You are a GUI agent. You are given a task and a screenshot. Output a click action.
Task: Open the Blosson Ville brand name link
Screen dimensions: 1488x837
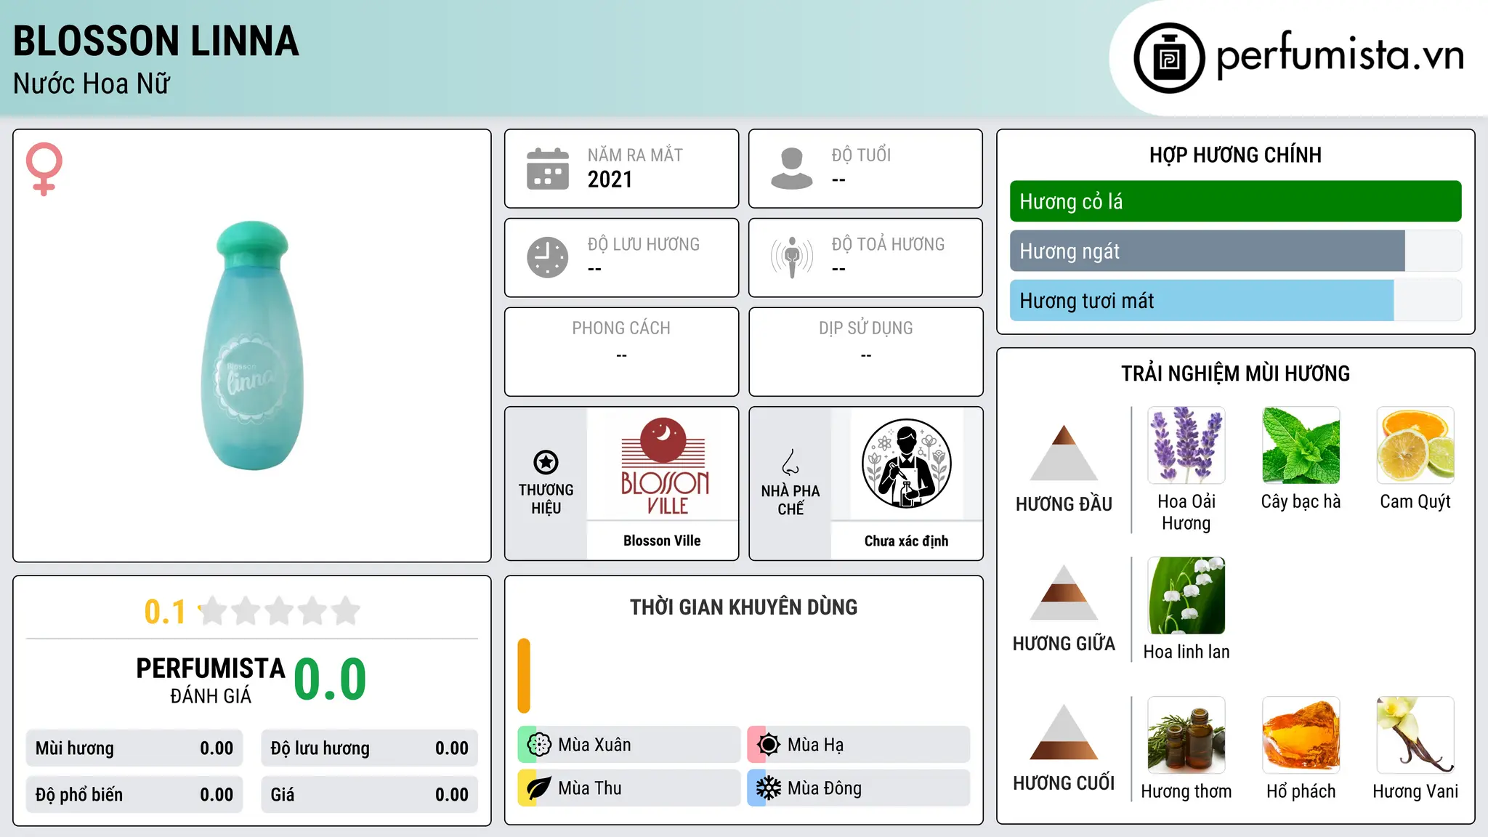point(662,541)
